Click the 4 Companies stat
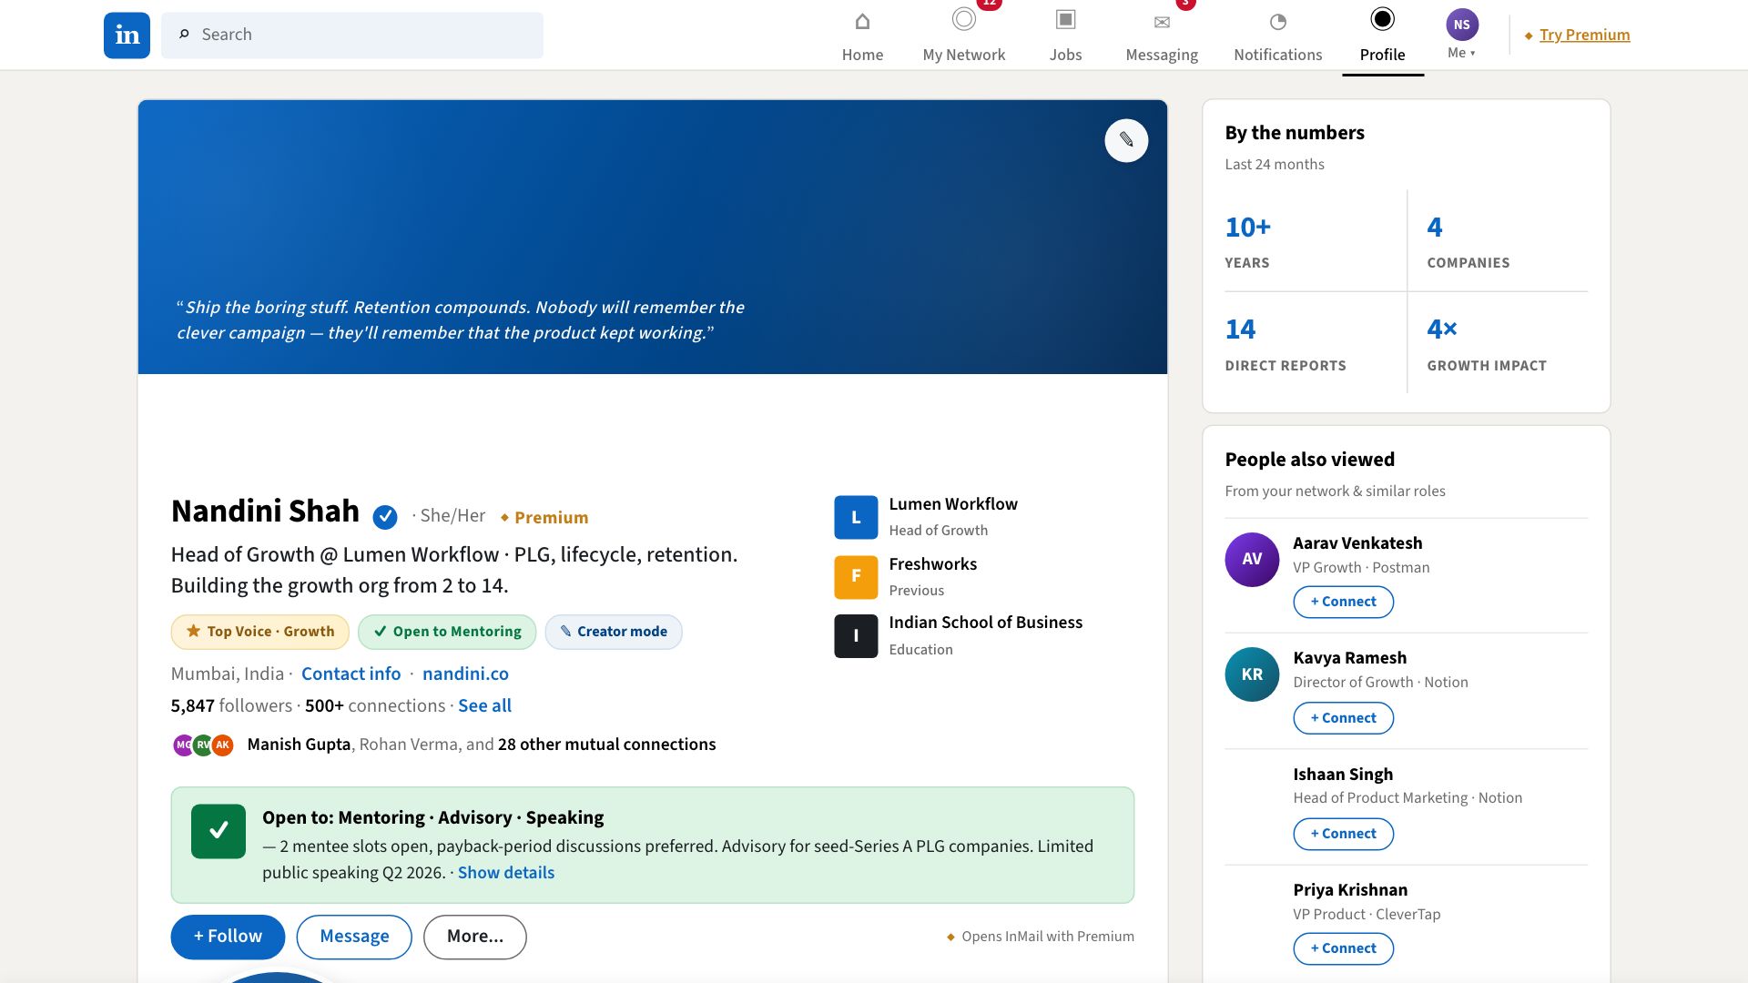The width and height of the screenshot is (1748, 983). [1498, 241]
